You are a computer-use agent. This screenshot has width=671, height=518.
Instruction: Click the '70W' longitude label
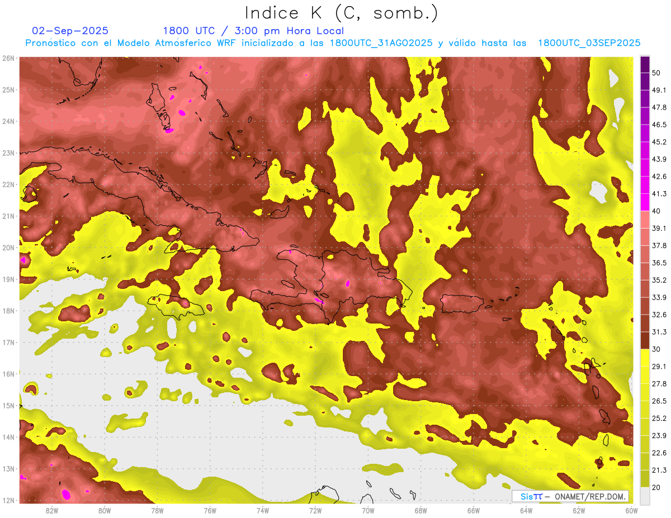[x=368, y=511]
